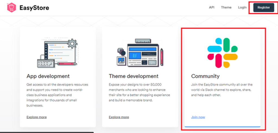Select the Theme development heading

pos(134,76)
